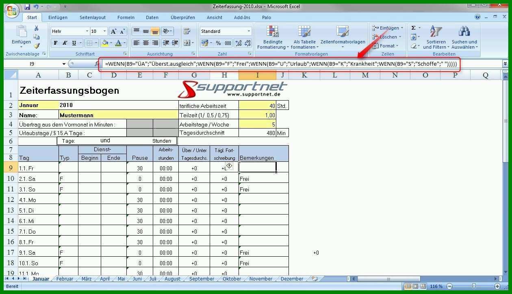This screenshot has width=512, height=294.
Task: Open the number format dropdown (Standard)
Action: pos(249,31)
